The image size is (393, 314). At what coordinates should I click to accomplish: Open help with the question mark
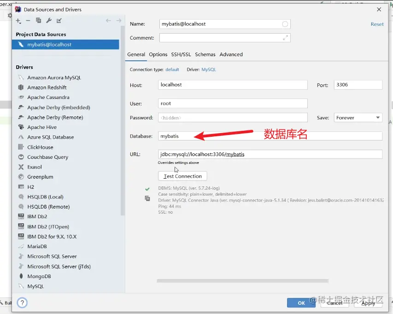(x=22, y=302)
